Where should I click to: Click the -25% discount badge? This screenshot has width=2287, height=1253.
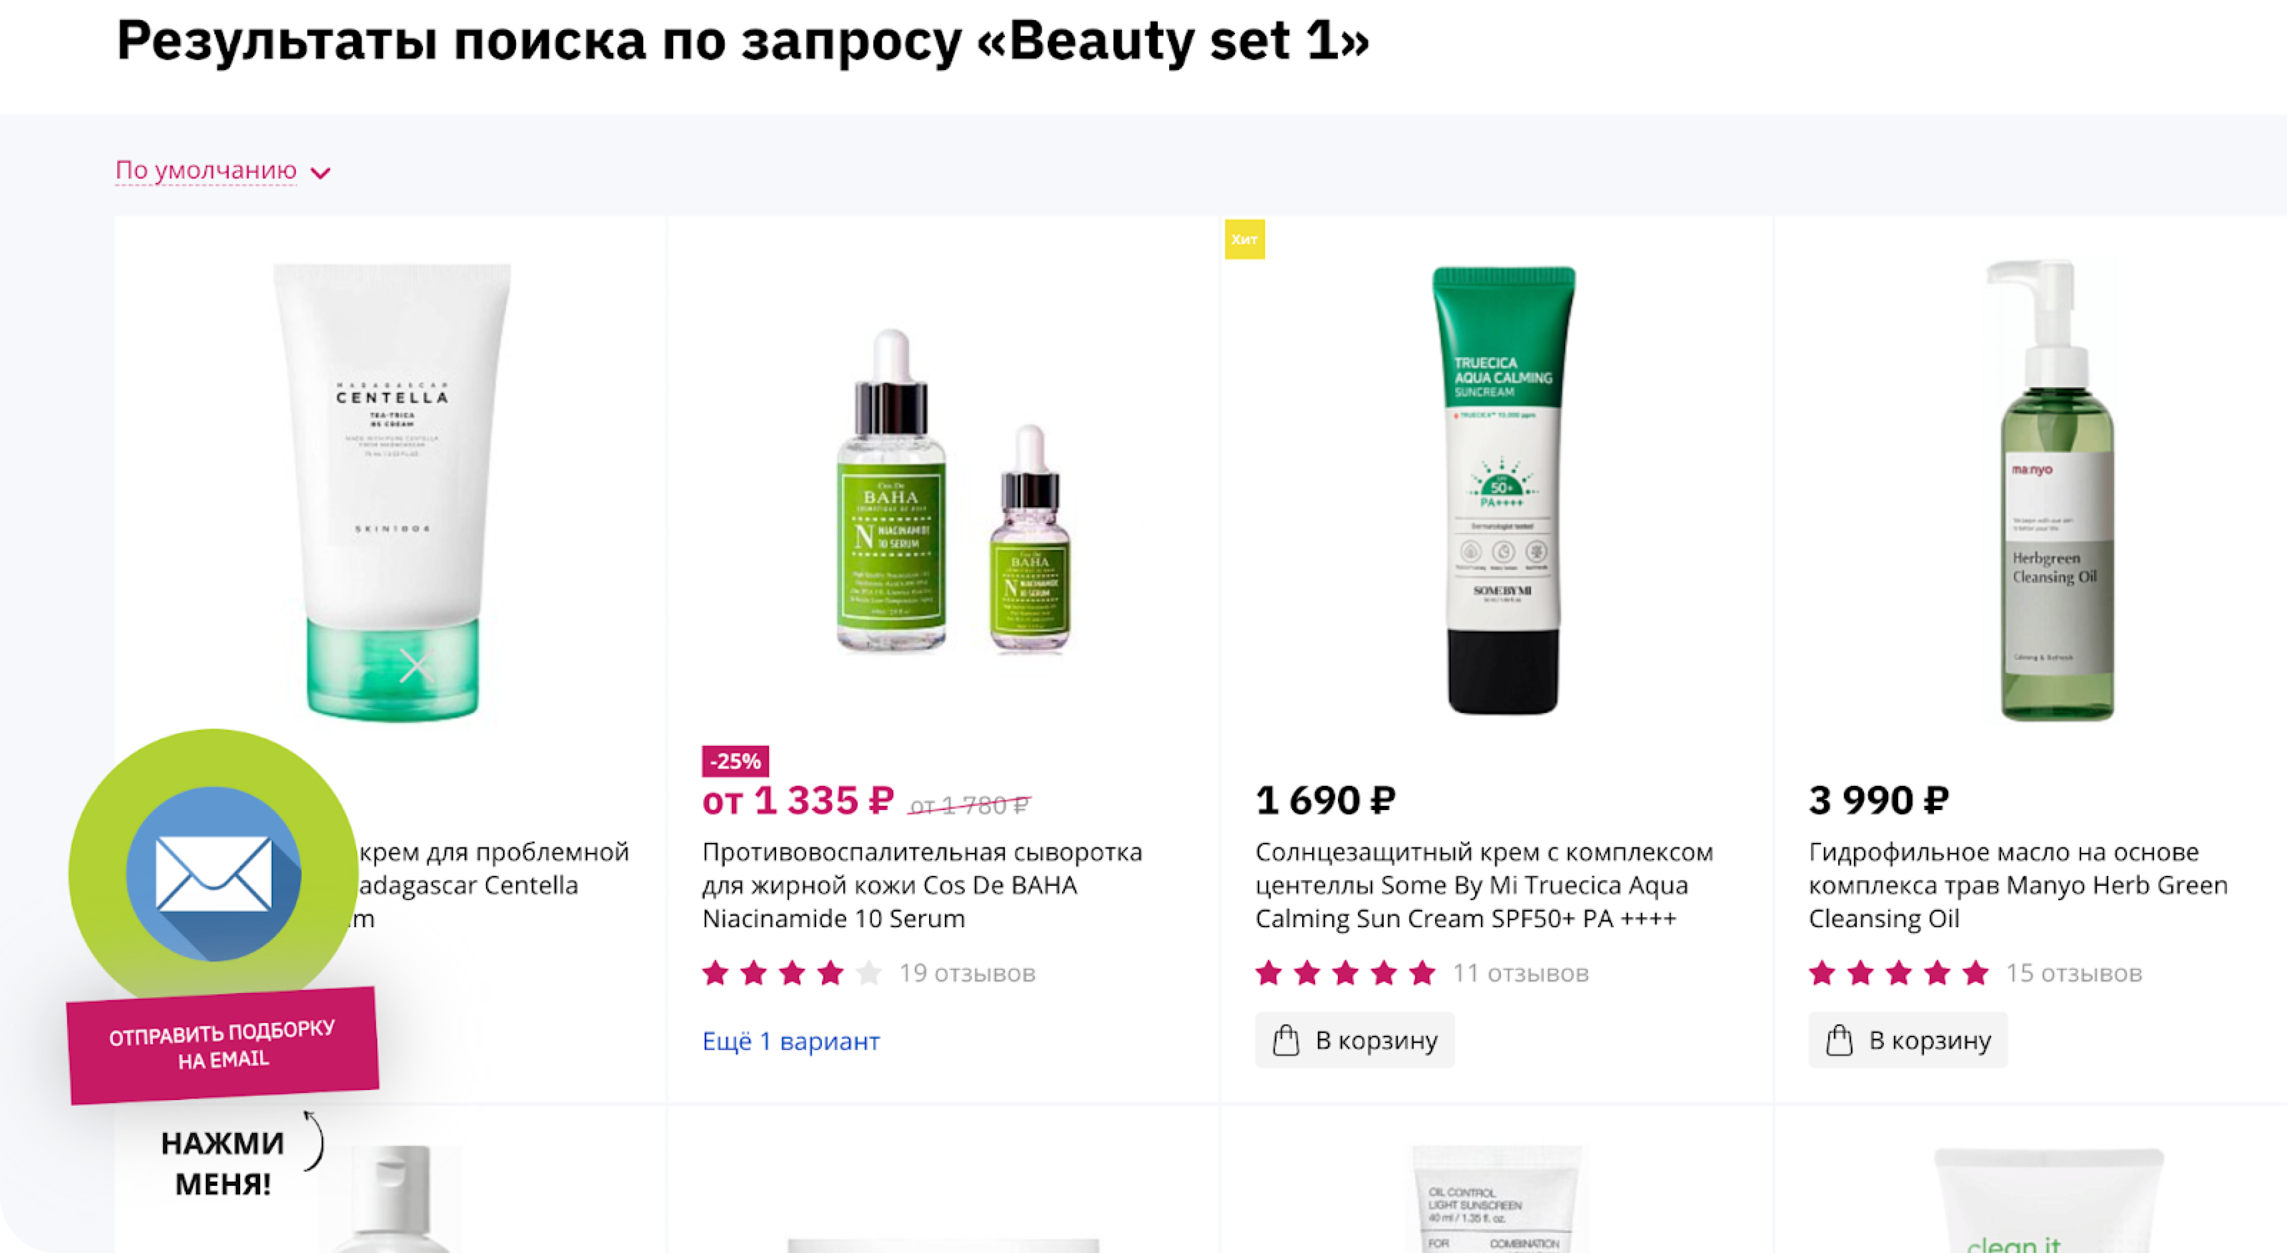(x=735, y=762)
